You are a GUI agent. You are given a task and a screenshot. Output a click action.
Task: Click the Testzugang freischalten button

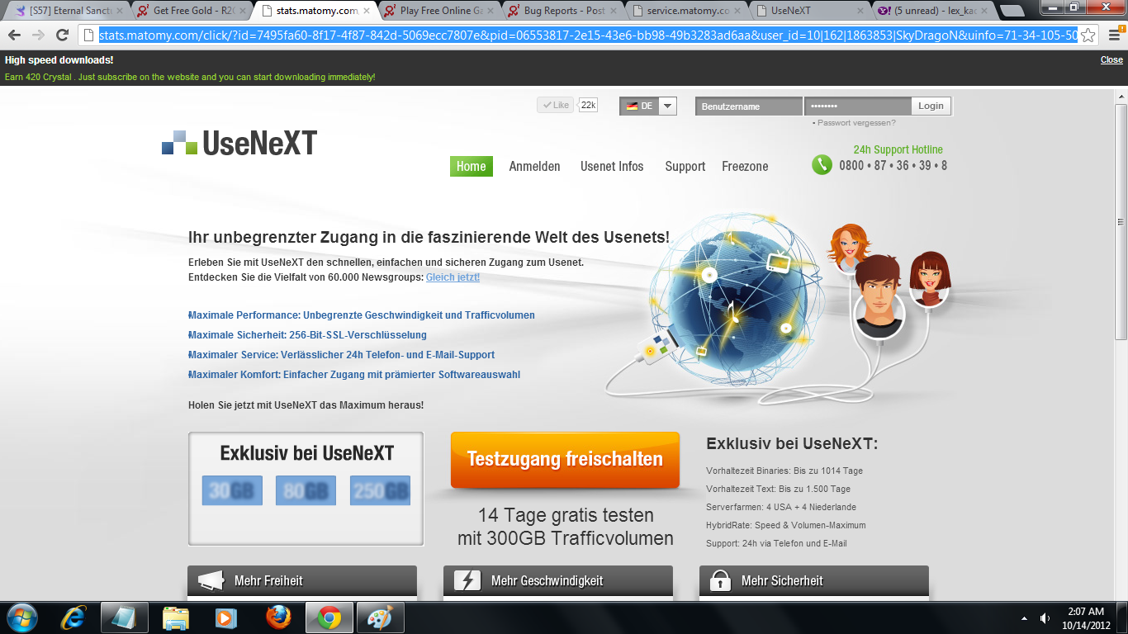[565, 459]
